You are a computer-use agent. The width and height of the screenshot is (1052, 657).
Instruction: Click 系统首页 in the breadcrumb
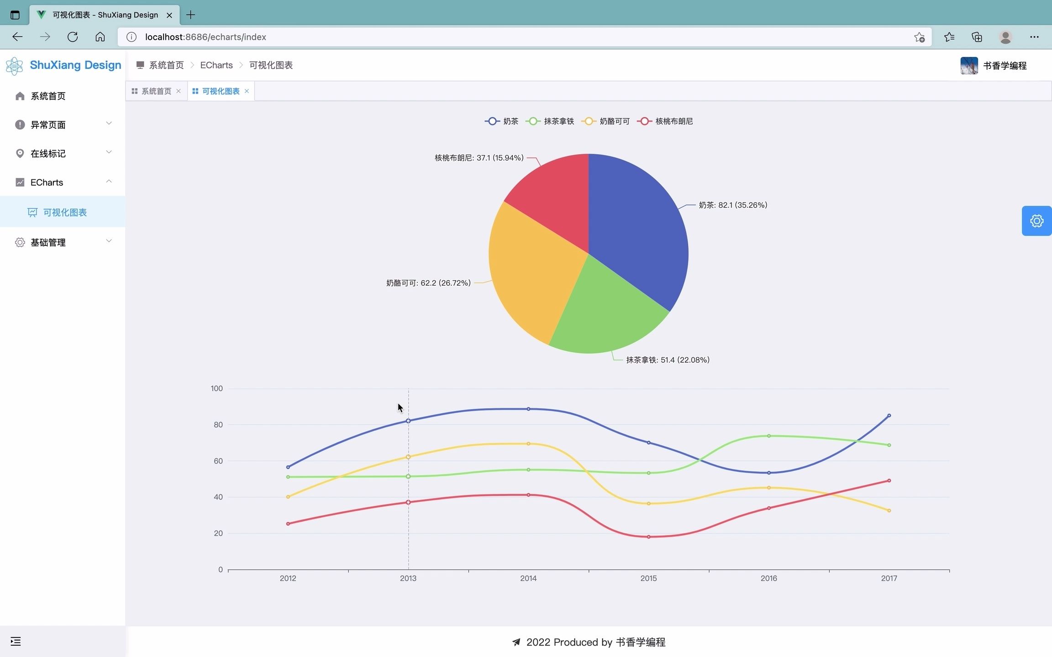click(166, 65)
